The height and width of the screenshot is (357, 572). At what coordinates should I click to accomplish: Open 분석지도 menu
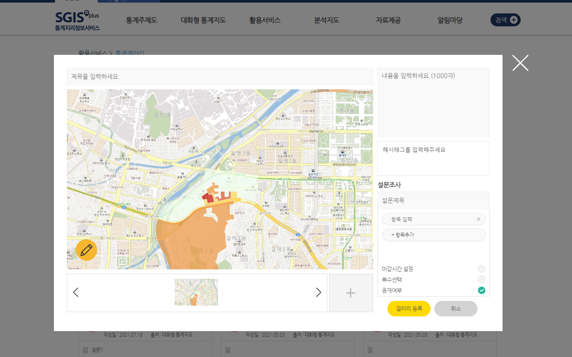(327, 20)
